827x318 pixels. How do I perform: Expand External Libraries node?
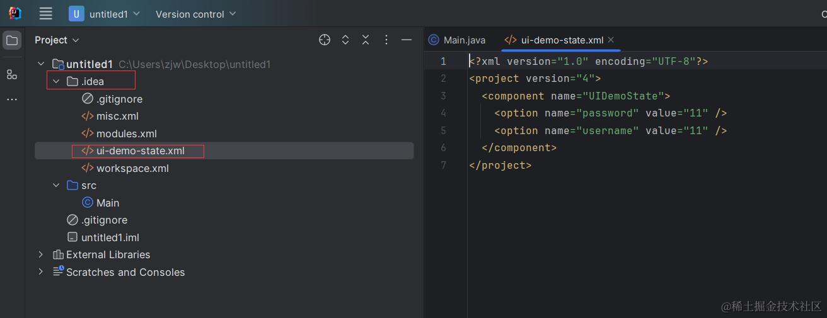(41, 254)
